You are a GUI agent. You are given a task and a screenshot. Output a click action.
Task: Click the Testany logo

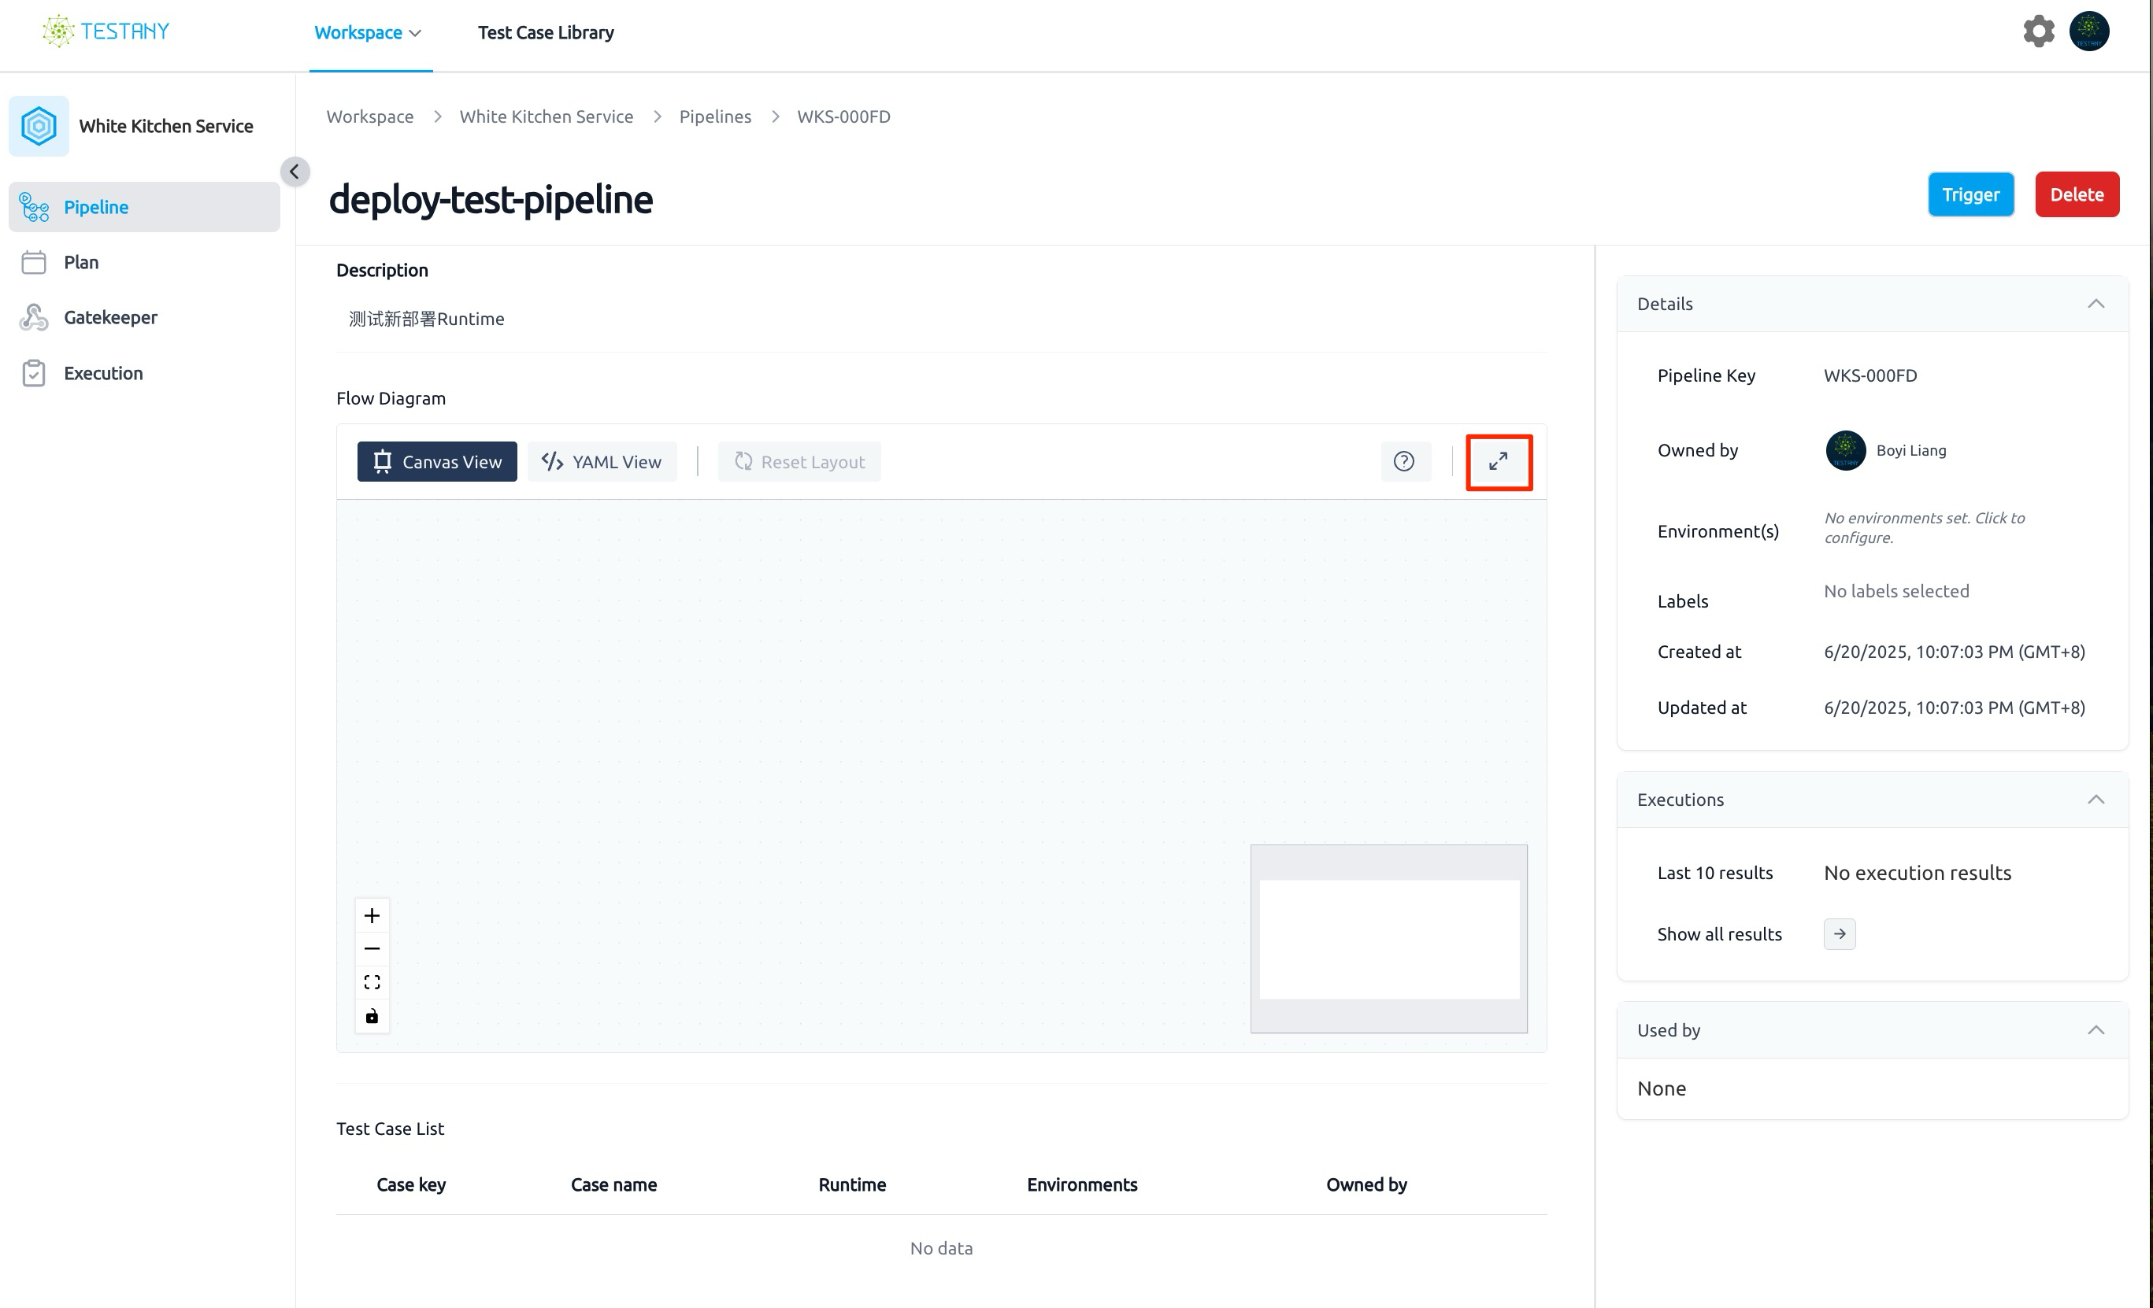pos(106,31)
